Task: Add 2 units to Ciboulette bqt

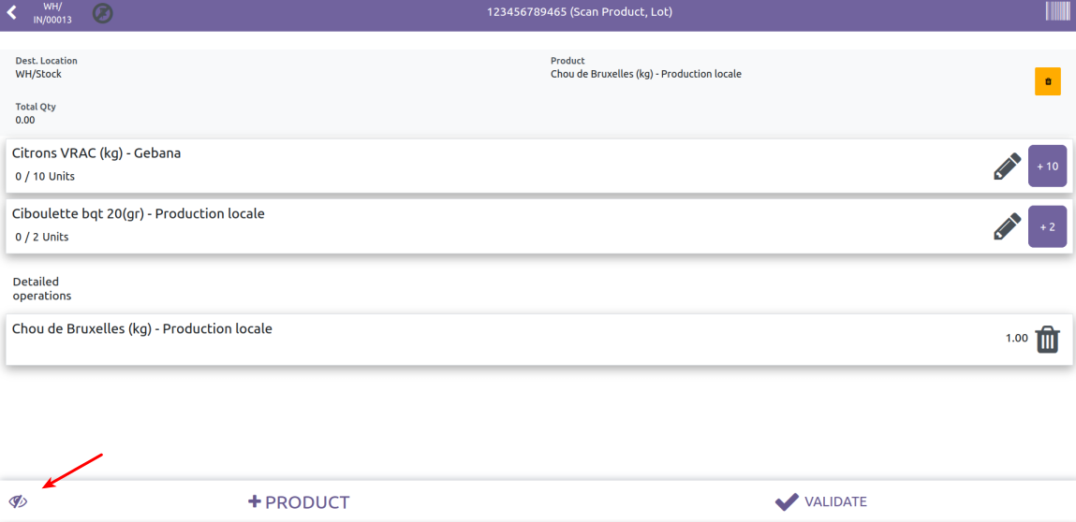Action: pyautogui.click(x=1047, y=226)
